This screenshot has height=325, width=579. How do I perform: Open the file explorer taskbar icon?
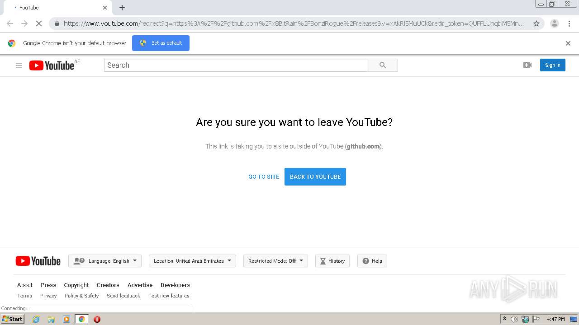coord(51,319)
